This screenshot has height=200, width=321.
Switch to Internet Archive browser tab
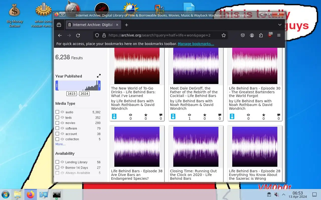pyautogui.click(x=93, y=25)
